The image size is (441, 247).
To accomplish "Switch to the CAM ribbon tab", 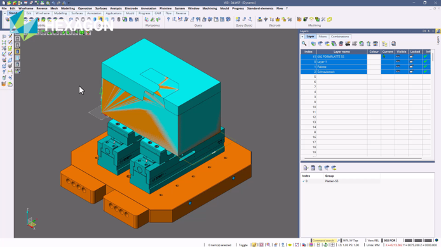I will [158, 13].
